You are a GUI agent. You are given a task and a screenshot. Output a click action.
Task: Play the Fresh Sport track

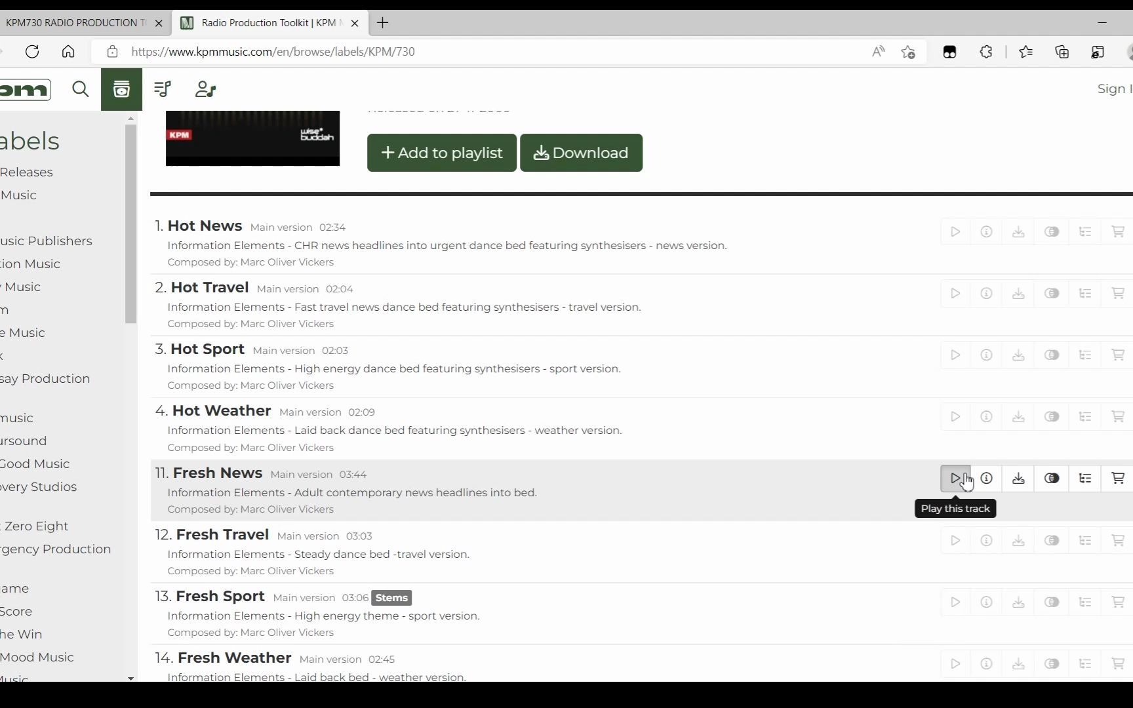pos(955,602)
